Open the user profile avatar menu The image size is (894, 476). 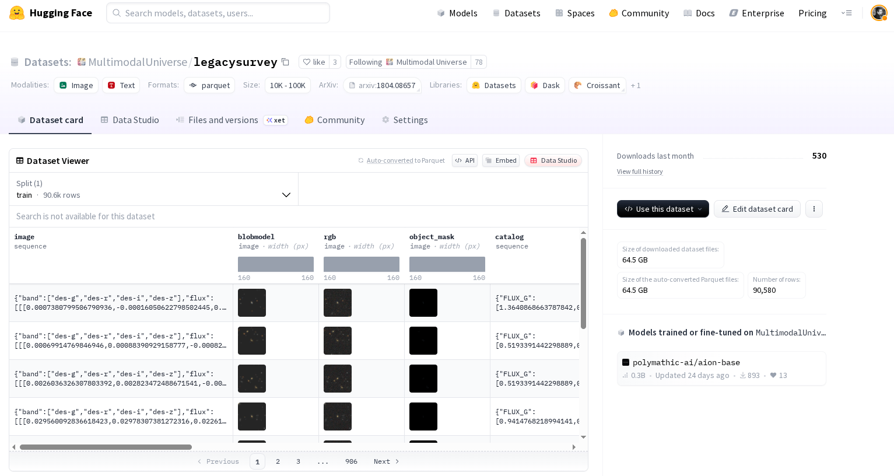879,13
